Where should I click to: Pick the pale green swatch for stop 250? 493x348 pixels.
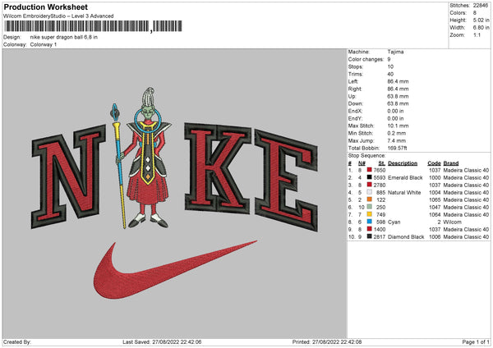click(370, 207)
